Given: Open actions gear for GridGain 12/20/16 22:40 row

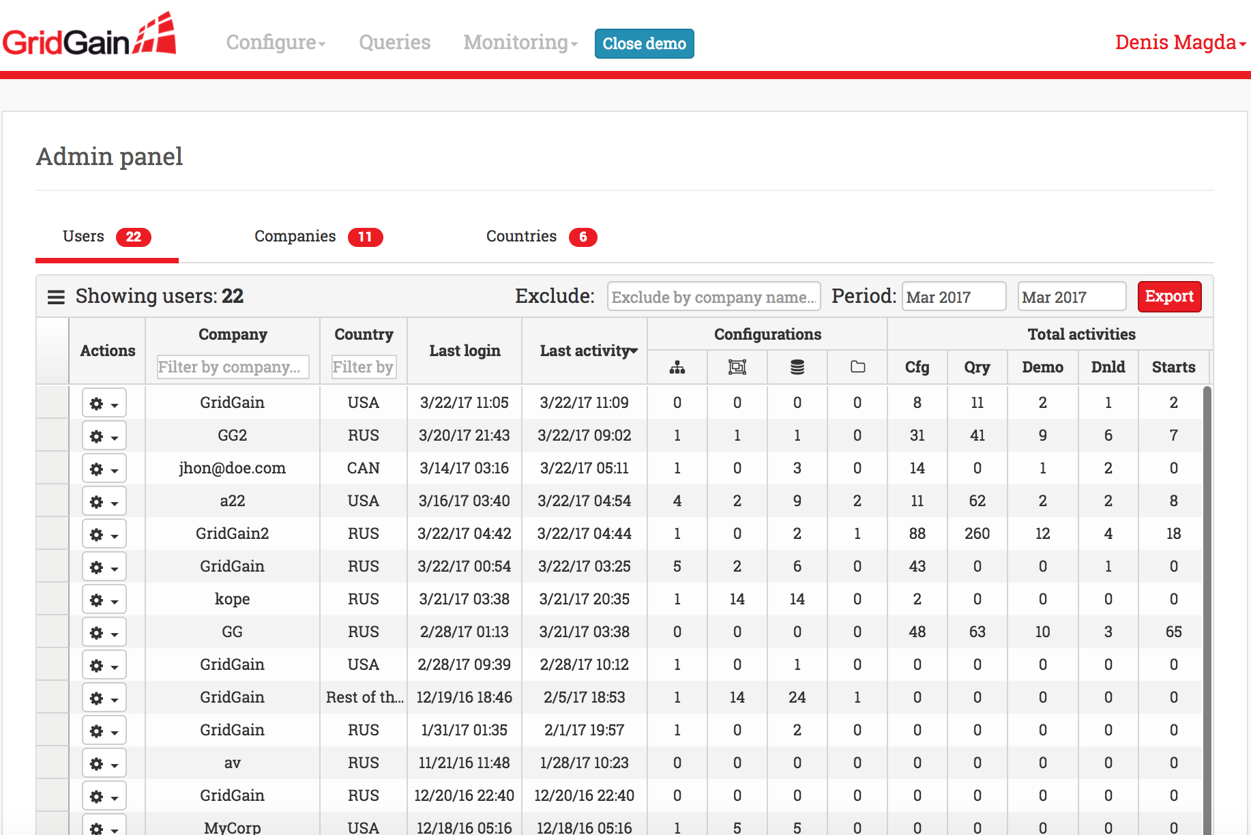Looking at the screenshot, I should pos(104,796).
